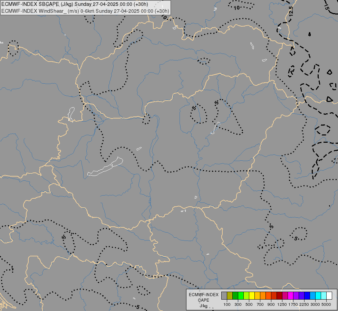Click the gray swatch in CAPE legend
338x311 pixels.
pyautogui.click(x=224, y=295)
